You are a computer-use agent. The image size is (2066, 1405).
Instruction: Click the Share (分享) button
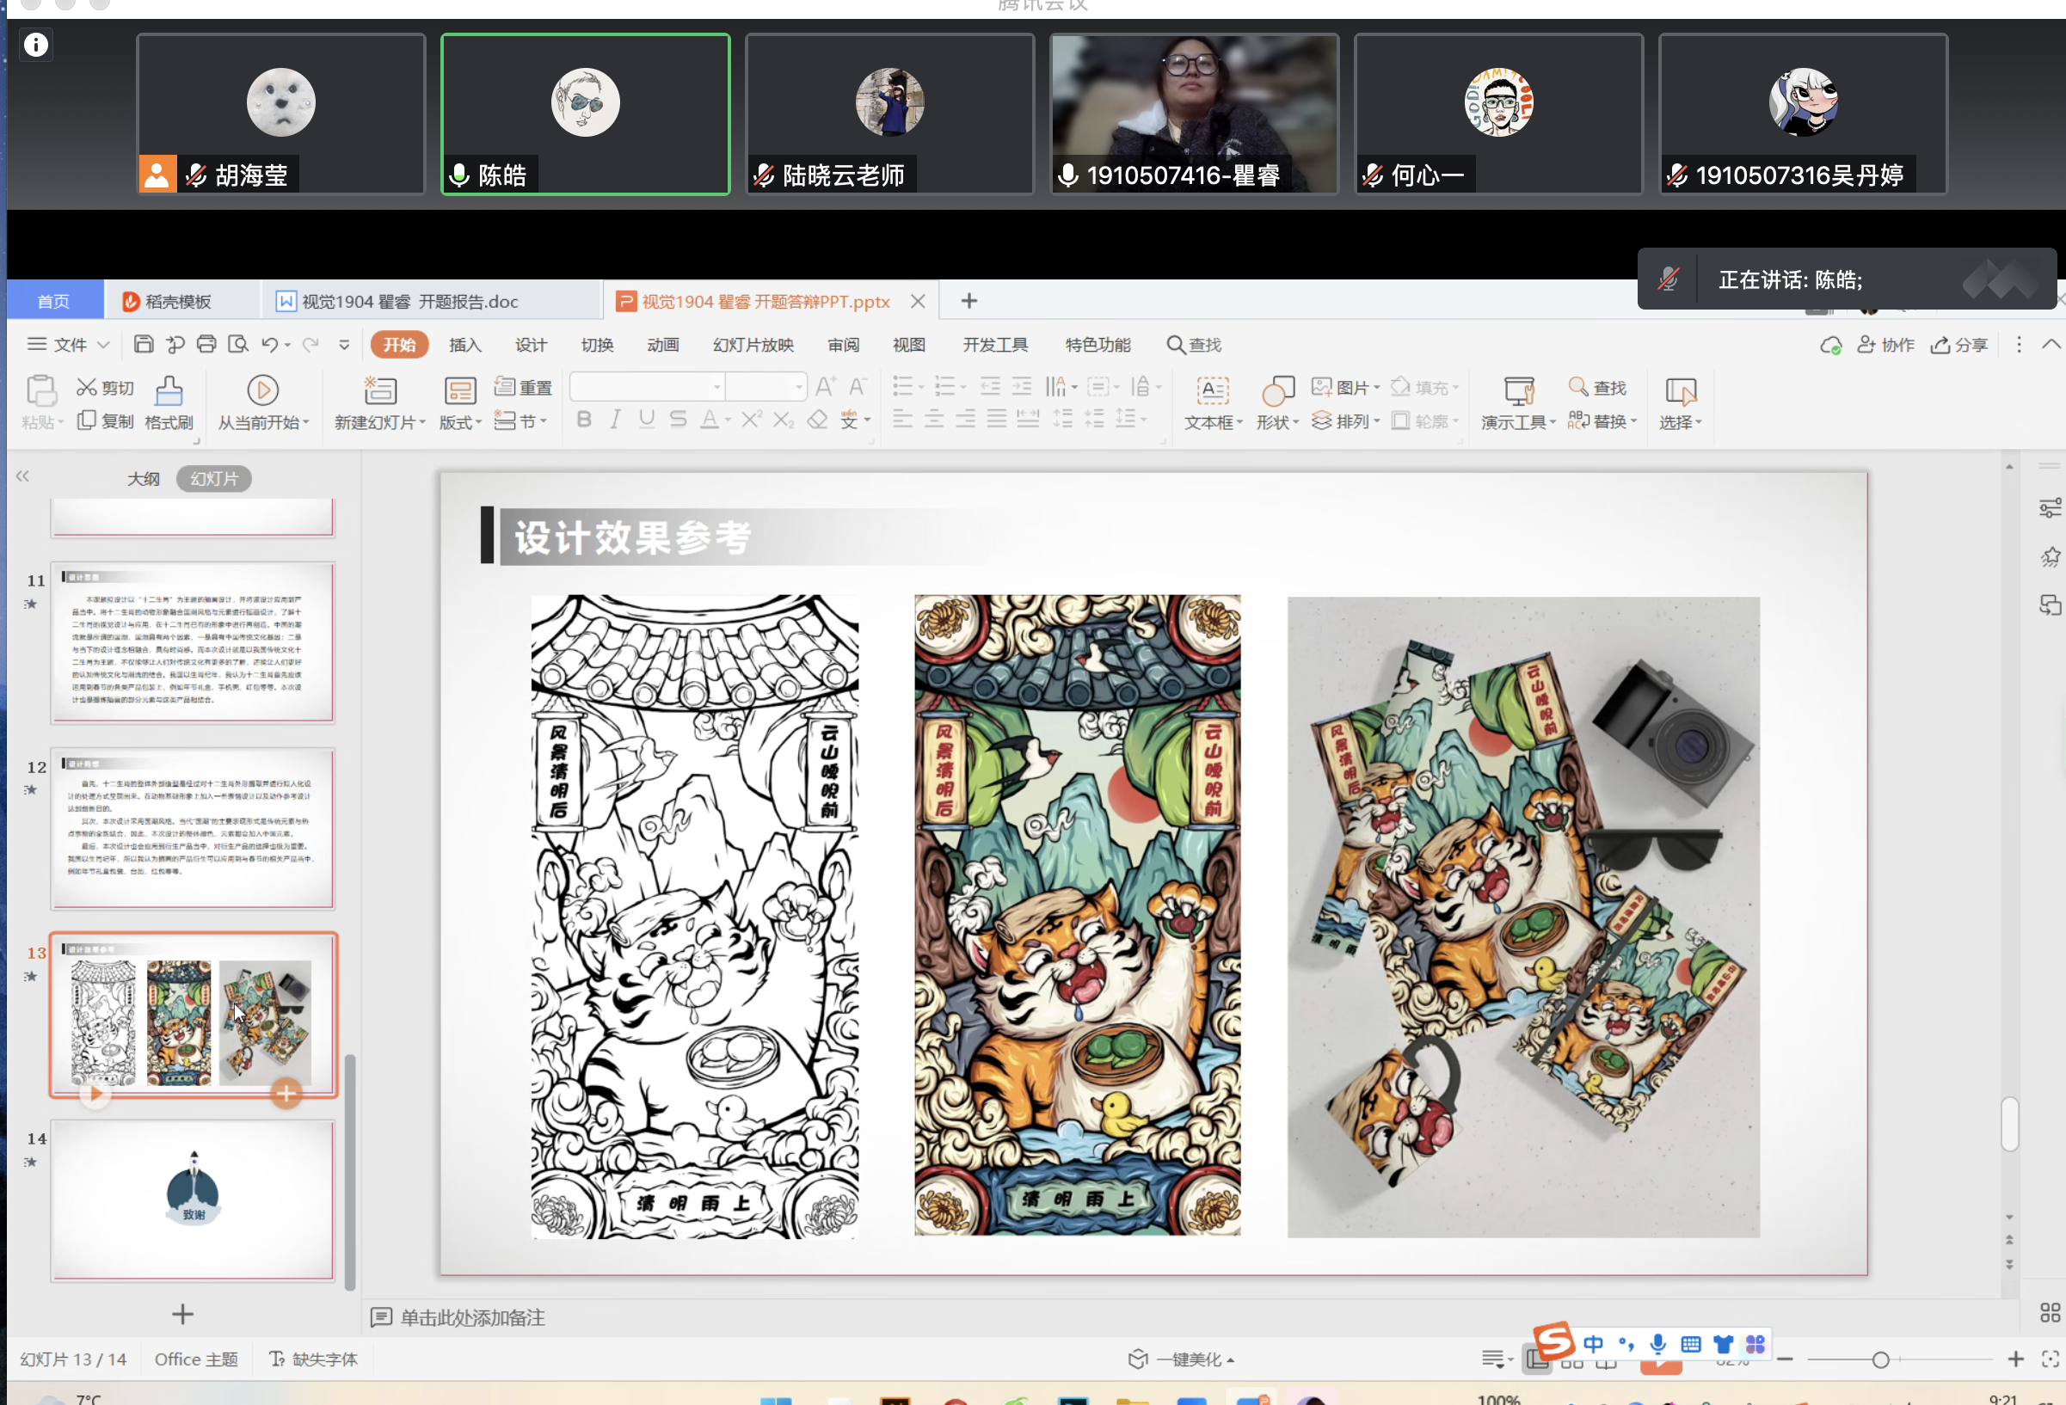[x=1958, y=345]
